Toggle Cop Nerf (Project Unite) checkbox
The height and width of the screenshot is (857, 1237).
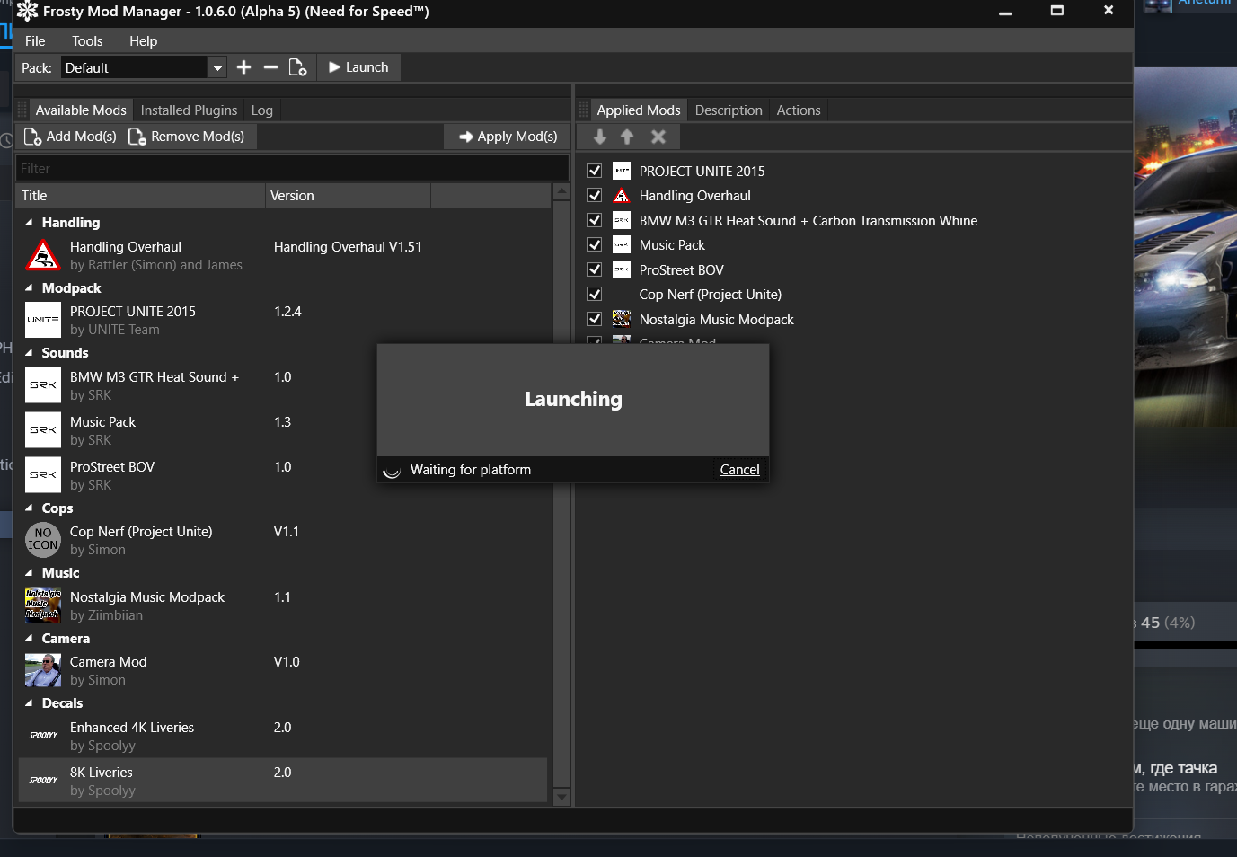click(594, 294)
